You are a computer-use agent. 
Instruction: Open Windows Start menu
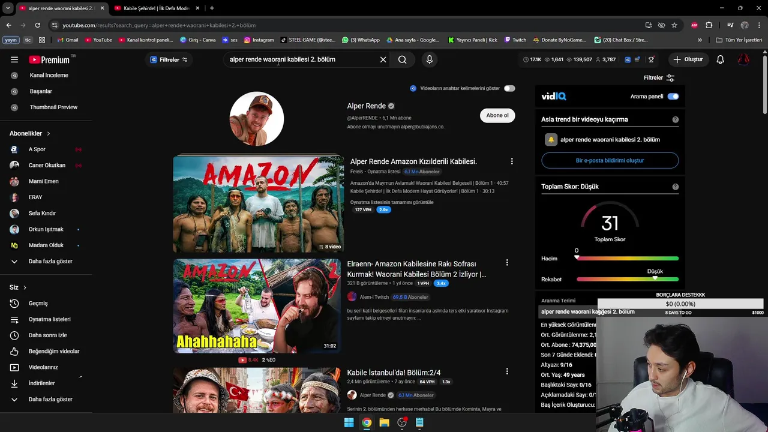tap(349, 422)
